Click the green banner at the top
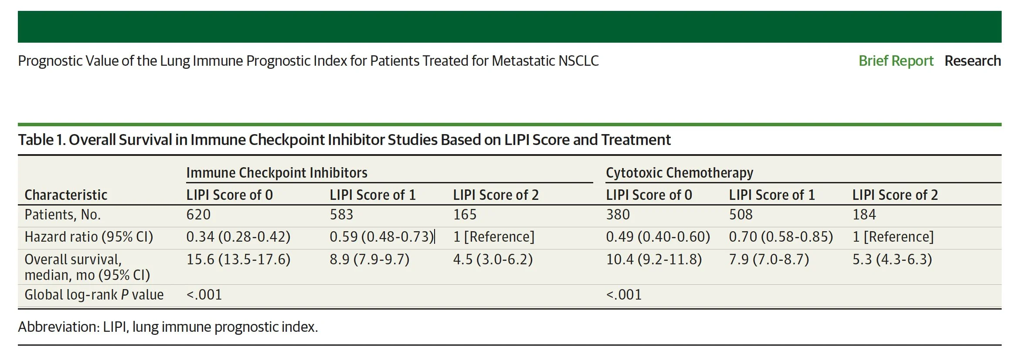The width and height of the screenshot is (1013, 364). click(x=509, y=27)
